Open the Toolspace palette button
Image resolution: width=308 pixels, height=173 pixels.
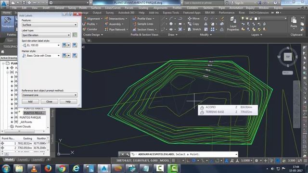[8, 23]
